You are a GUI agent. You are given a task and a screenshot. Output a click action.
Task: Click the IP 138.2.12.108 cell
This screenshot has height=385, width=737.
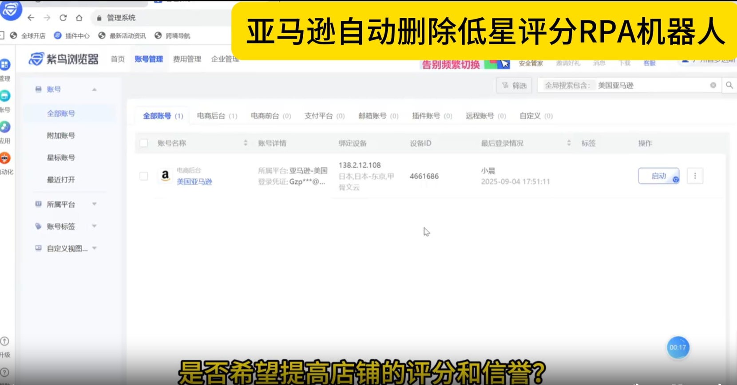pos(360,165)
